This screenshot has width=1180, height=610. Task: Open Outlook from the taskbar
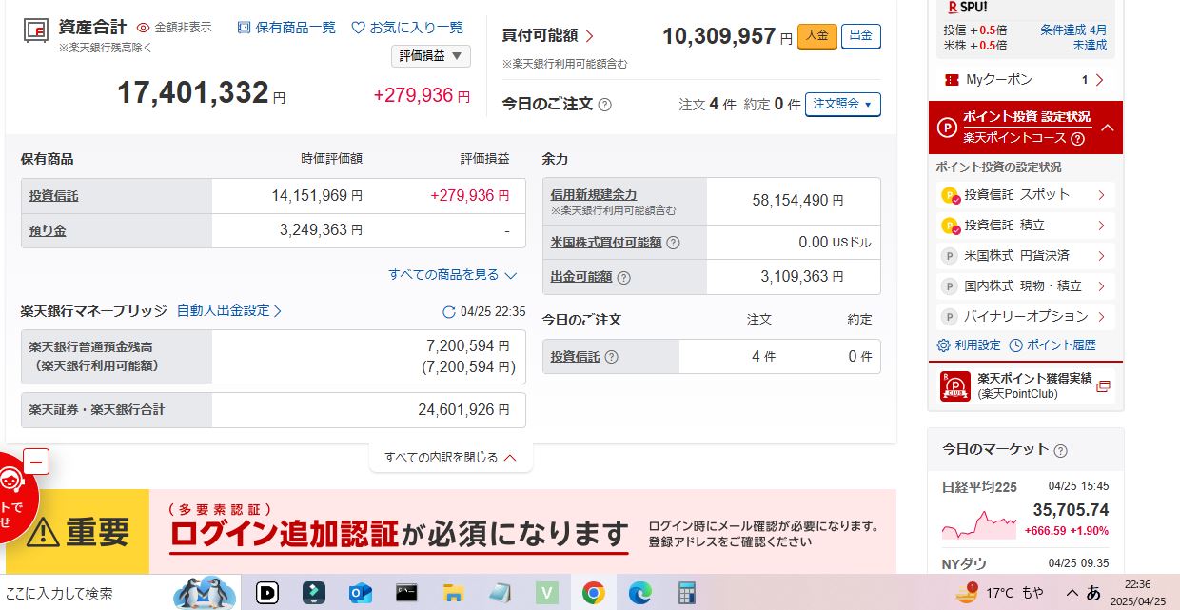point(361,593)
